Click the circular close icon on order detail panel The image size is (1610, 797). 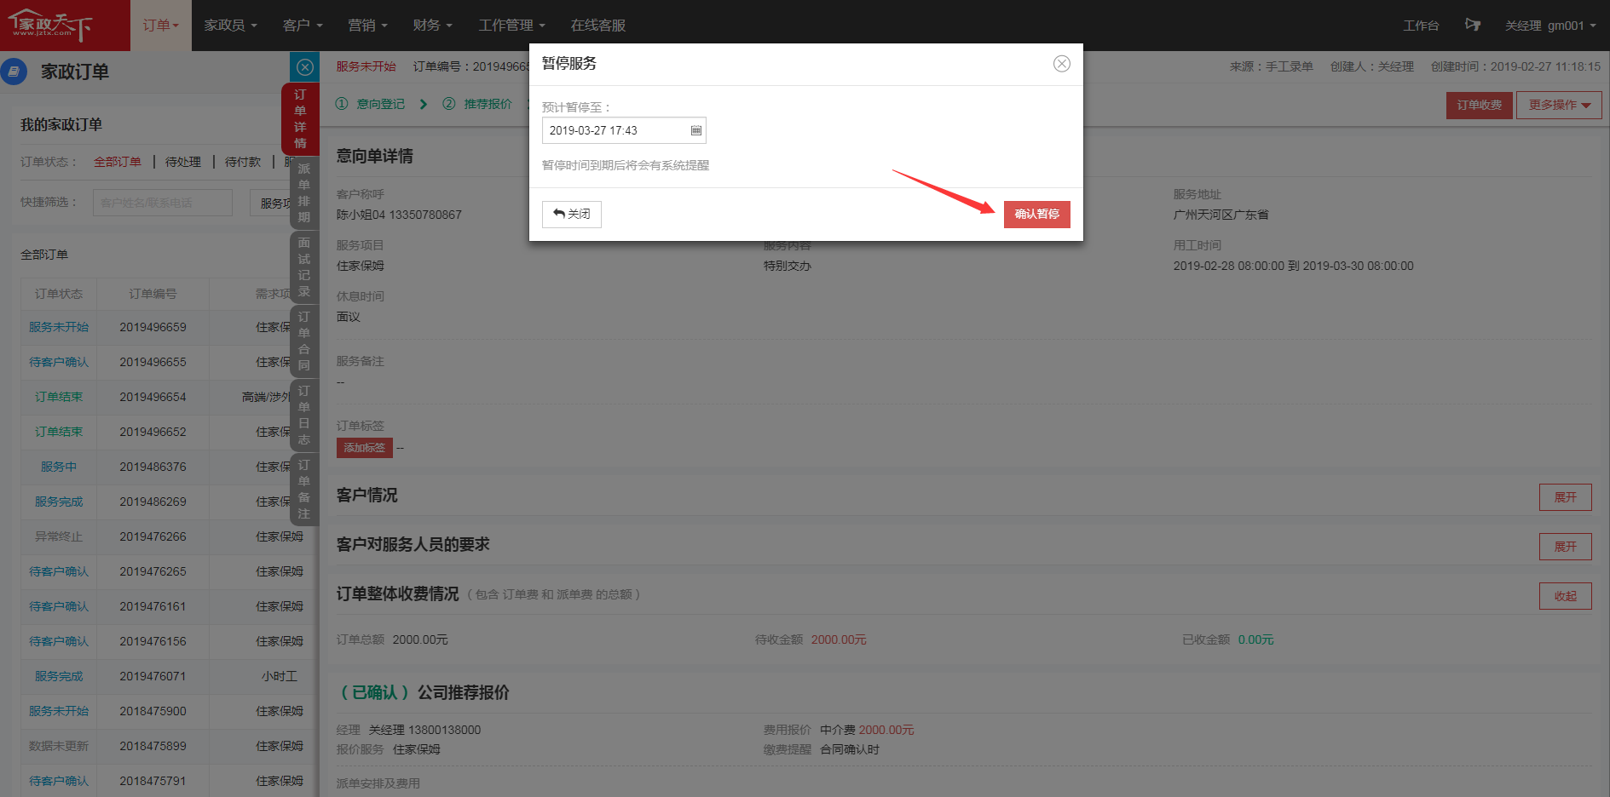(x=304, y=67)
